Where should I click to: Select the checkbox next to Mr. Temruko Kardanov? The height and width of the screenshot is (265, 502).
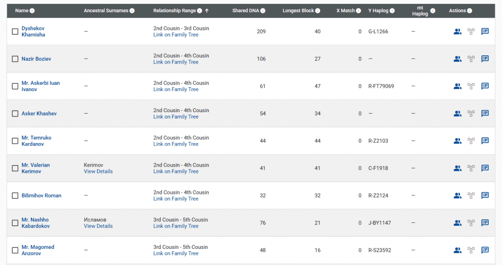[15, 141]
